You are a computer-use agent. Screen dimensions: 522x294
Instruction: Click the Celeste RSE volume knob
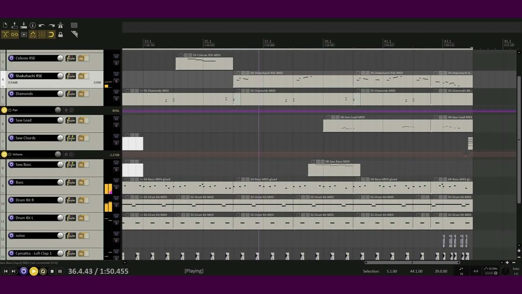pos(60,58)
